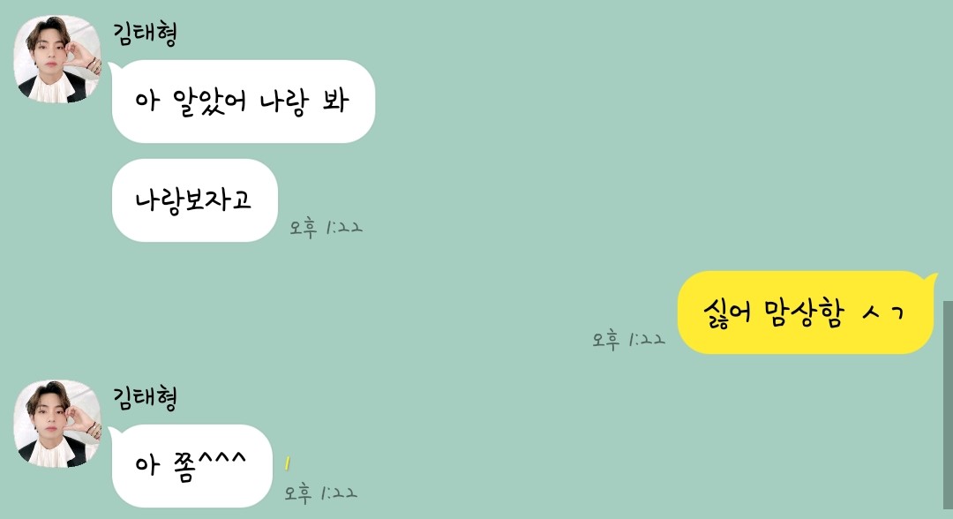The width and height of the screenshot is (953, 519).
Task: Select the 아 알았어 나랑 봐 message bubble
Action: point(244,102)
